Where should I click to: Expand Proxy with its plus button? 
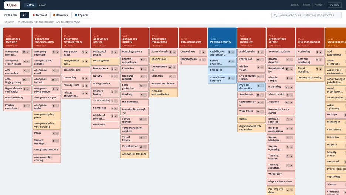(x=57, y=134)
